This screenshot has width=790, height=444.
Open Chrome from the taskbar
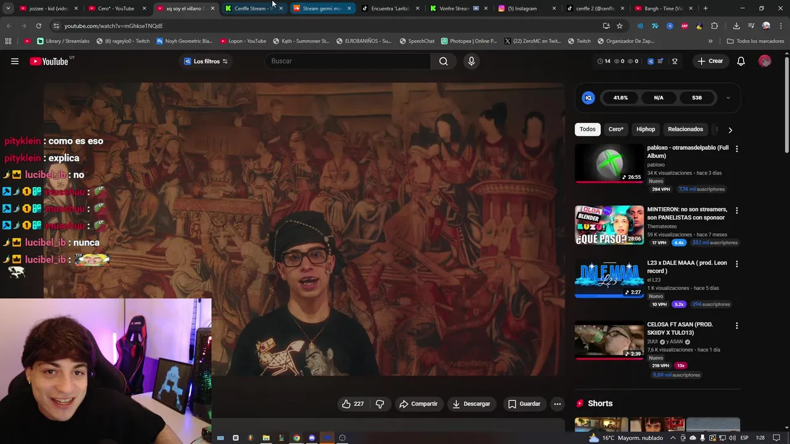tap(296, 438)
